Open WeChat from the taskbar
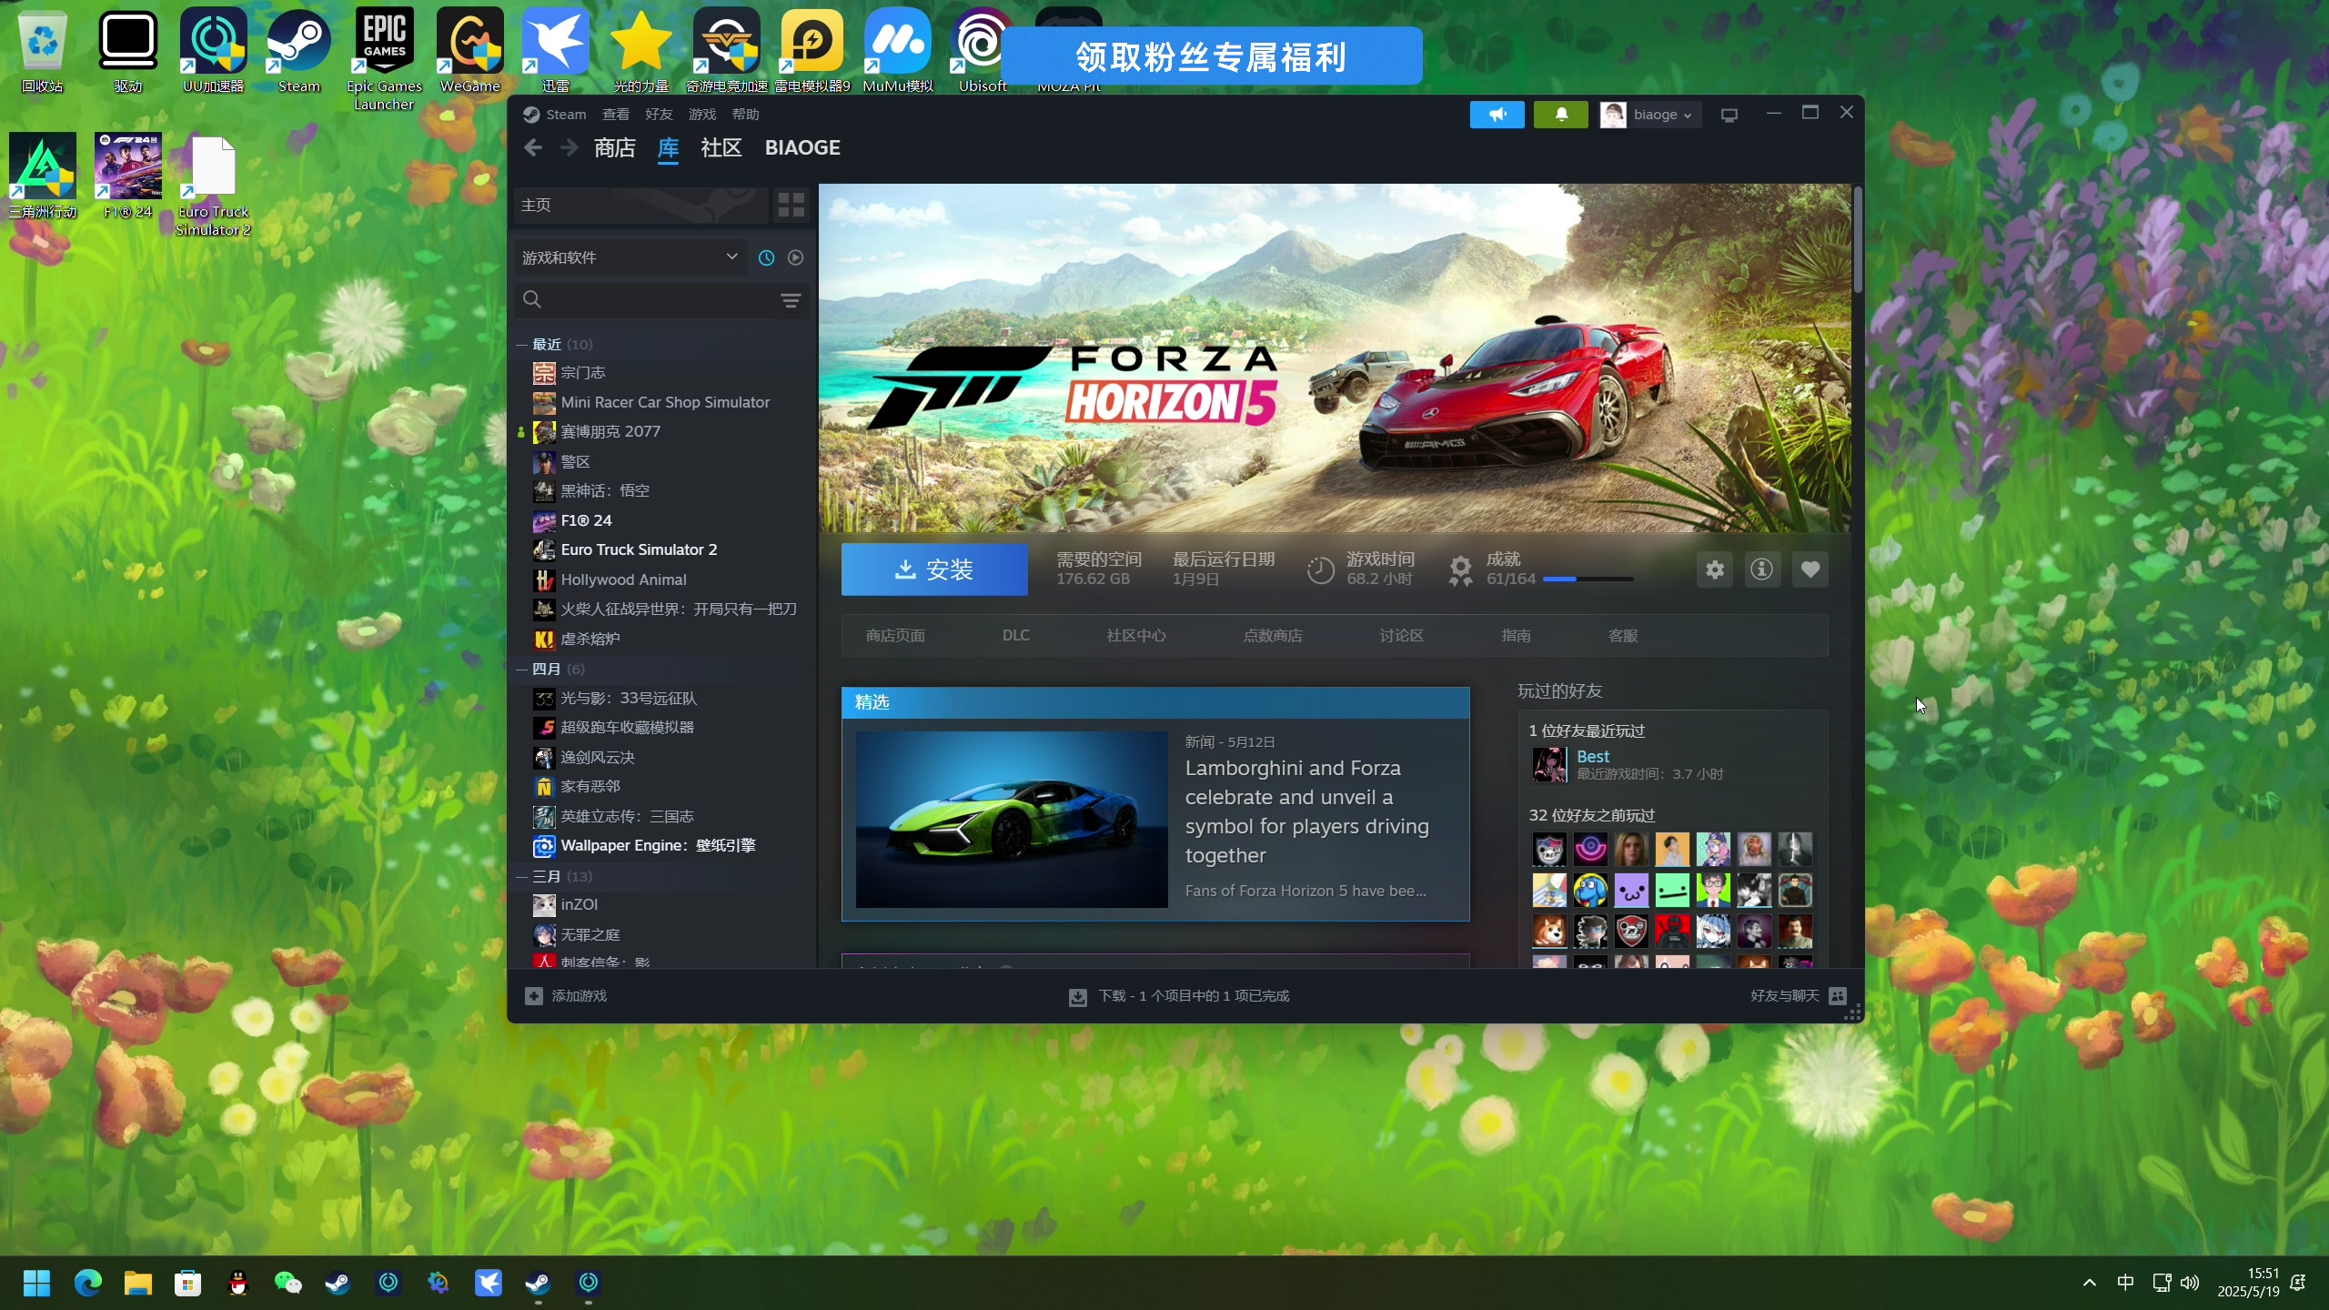 pos(288,1284)
